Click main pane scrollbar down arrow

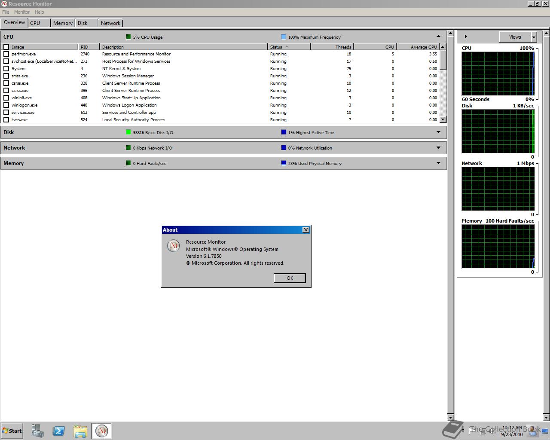450,417
